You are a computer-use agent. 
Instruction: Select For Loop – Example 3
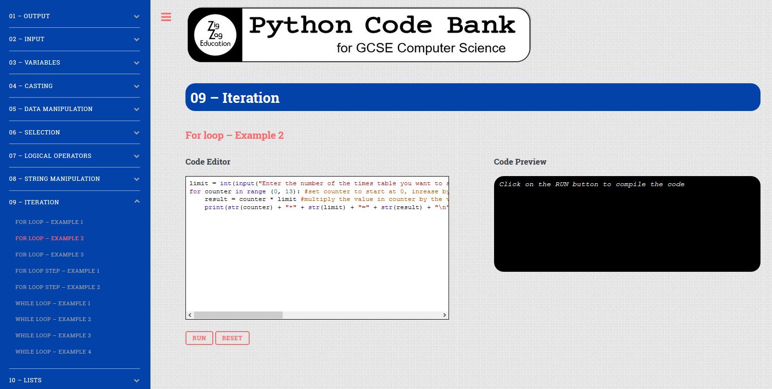pyautogui.click(x=49, y=255)
